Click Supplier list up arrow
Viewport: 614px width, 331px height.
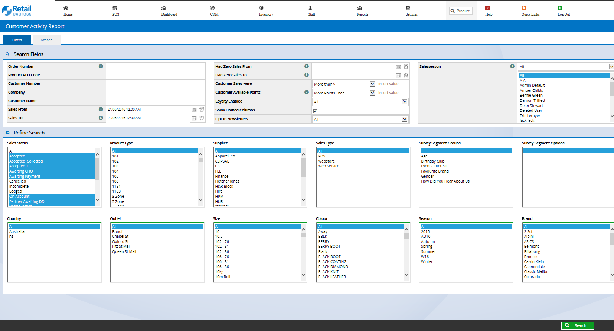coord(303,154)
